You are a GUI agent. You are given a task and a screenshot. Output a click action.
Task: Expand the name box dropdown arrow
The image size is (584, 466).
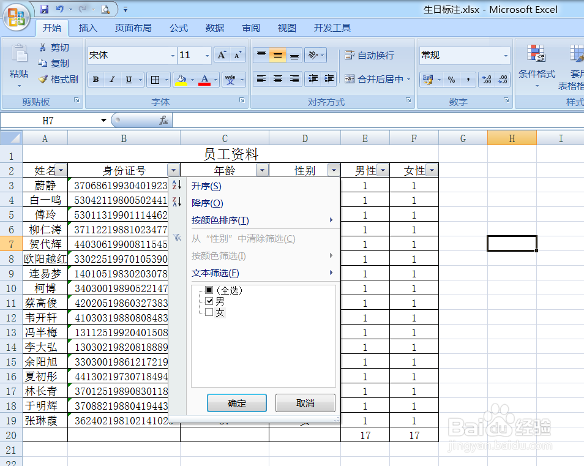(103, 120)
